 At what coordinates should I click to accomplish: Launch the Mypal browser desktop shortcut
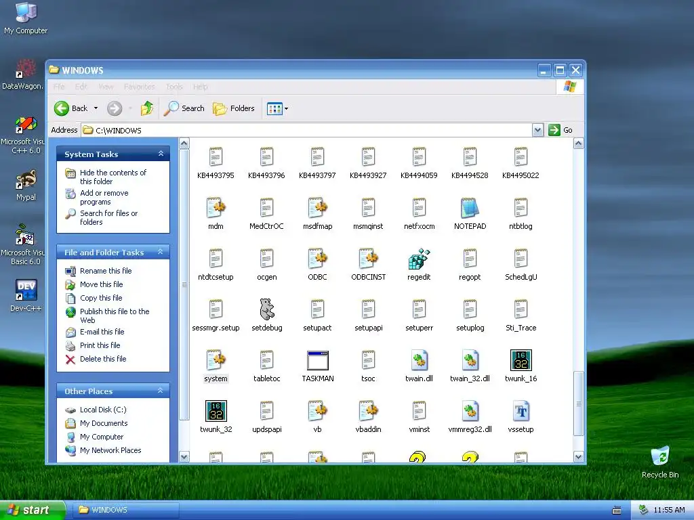[x=26, y=186]
